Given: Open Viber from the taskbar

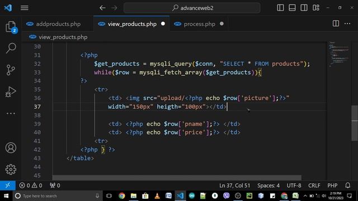Looking at the screenshot, I should (x=226, y=196).
